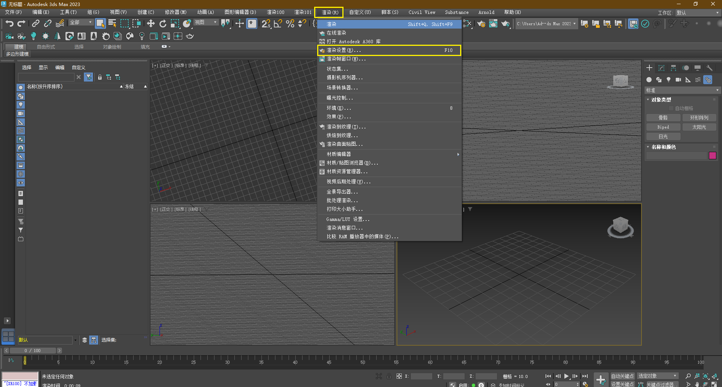The width and height of the screenshot is (722, 387).
Task: Open the Hierarchy panel tab icon
Action: [x=673, y=68]
